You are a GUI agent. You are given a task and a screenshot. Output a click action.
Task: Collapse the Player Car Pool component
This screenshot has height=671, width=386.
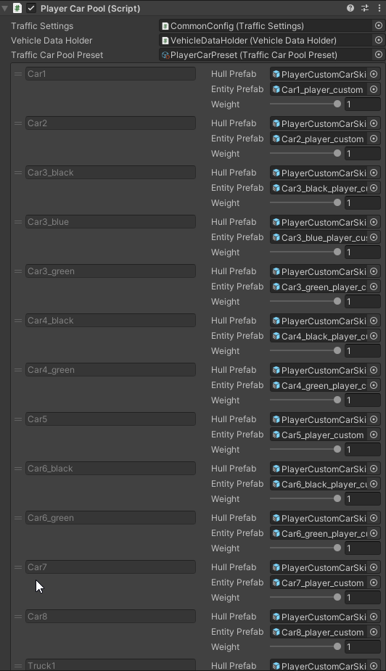point(4,8)
